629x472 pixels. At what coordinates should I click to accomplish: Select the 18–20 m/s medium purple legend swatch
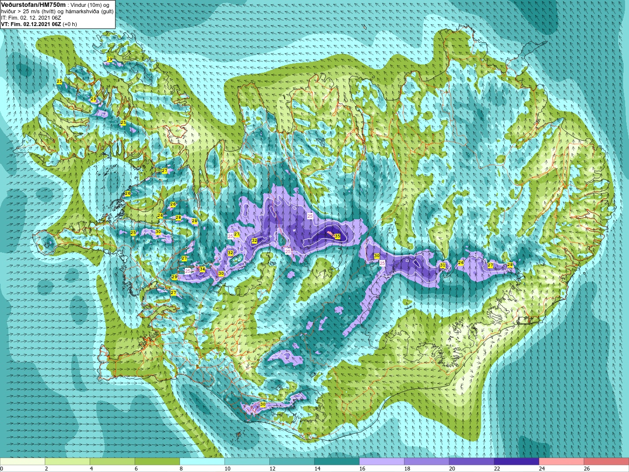[427, 462]
